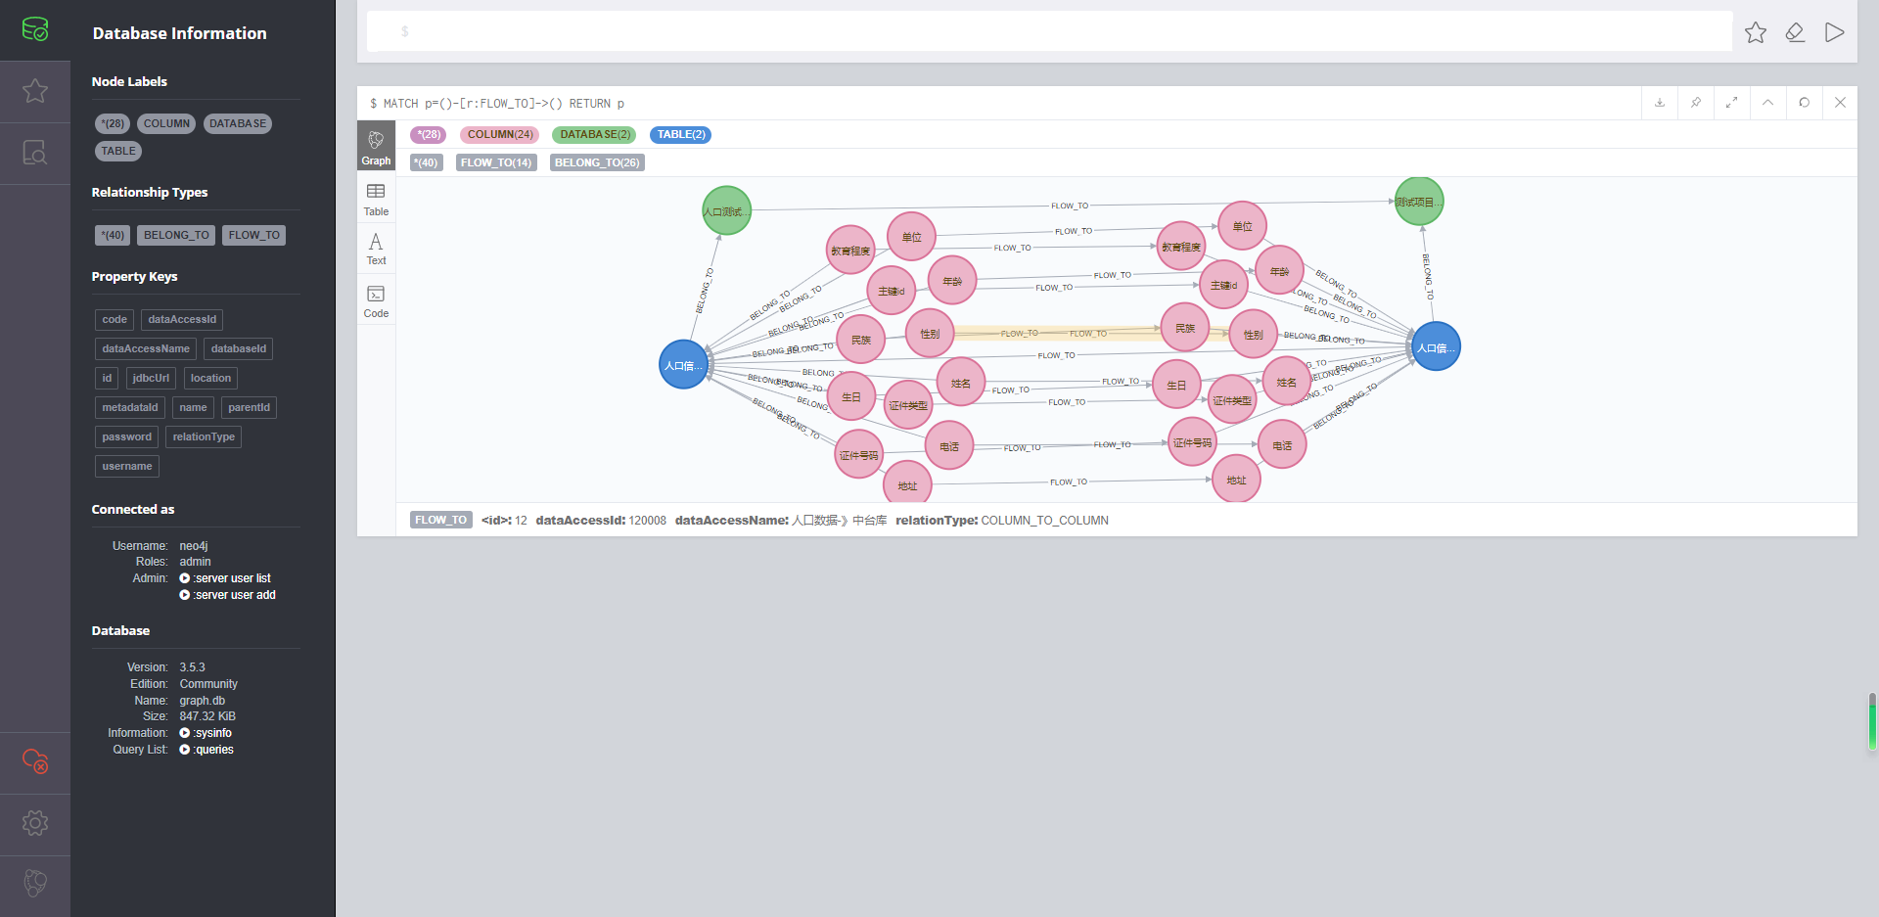
Task: Select BELONG_TO relationship type in sidebar
Action: click(x=176, y=235)
